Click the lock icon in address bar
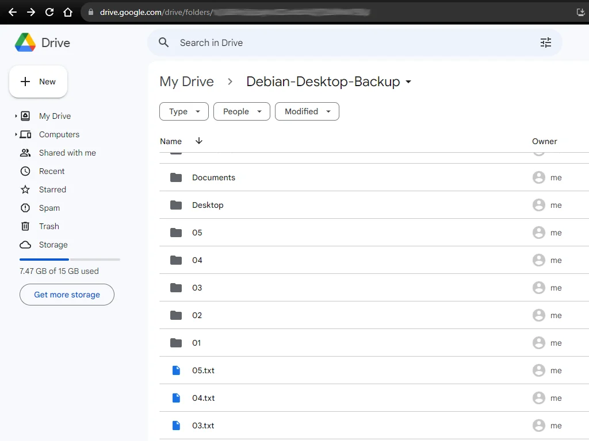This screenshot has height=441, width=589. click(x=90, y=12)
